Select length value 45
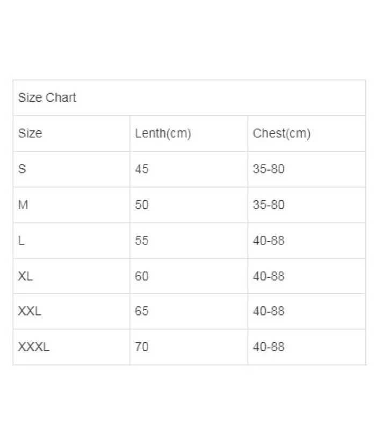This screenshot has width=376, height=443. 142,169
